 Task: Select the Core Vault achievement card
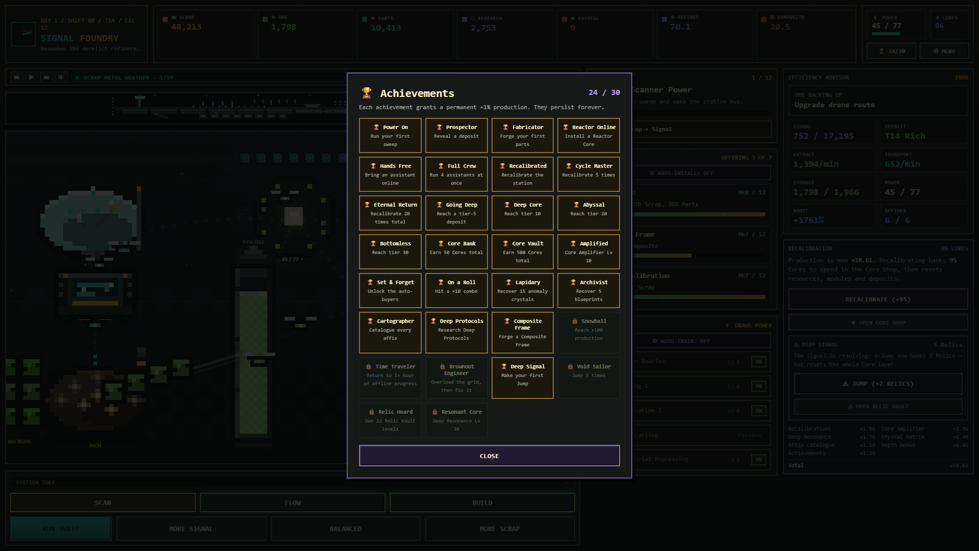(x=523, y=252)
